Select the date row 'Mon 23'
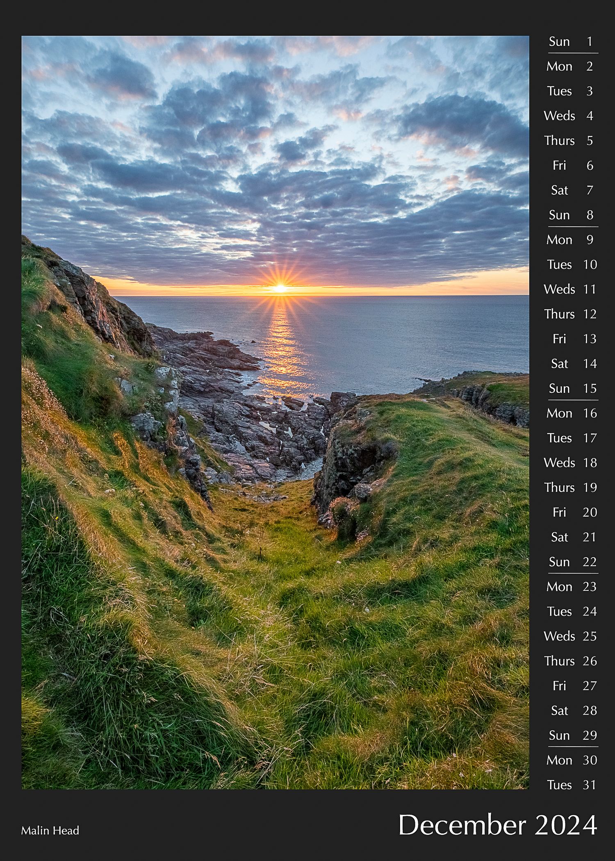Image resolution: width=615 pixels, height=861 pixels. (571, 587)
